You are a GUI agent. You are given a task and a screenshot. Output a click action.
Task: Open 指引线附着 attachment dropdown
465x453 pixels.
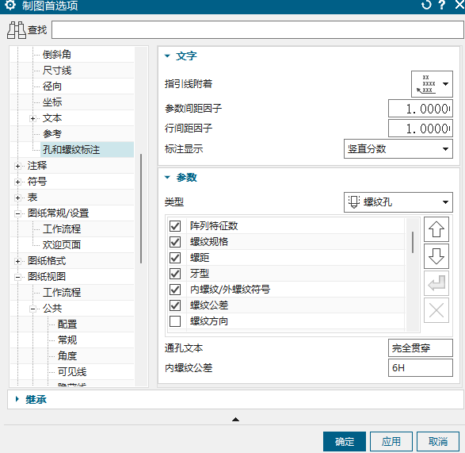432,84
